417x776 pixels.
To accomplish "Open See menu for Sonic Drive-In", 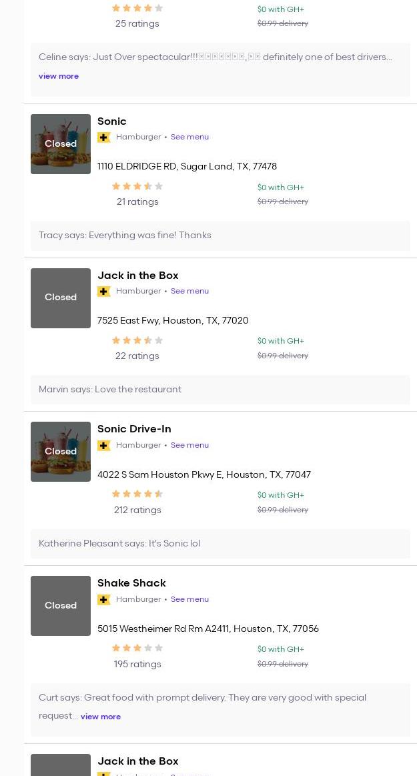I will coord(189,446).
